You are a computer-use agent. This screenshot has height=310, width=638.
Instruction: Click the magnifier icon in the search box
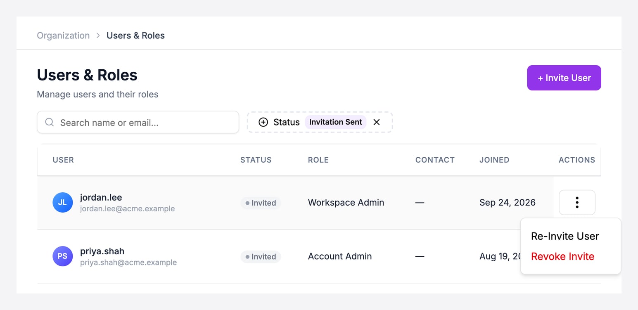tap(50, 122)
